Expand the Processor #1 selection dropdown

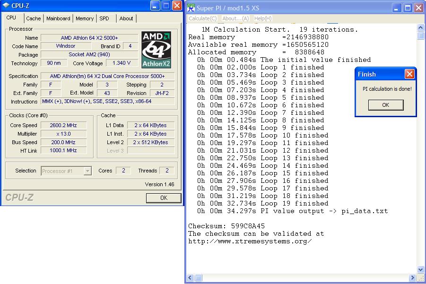87,171
